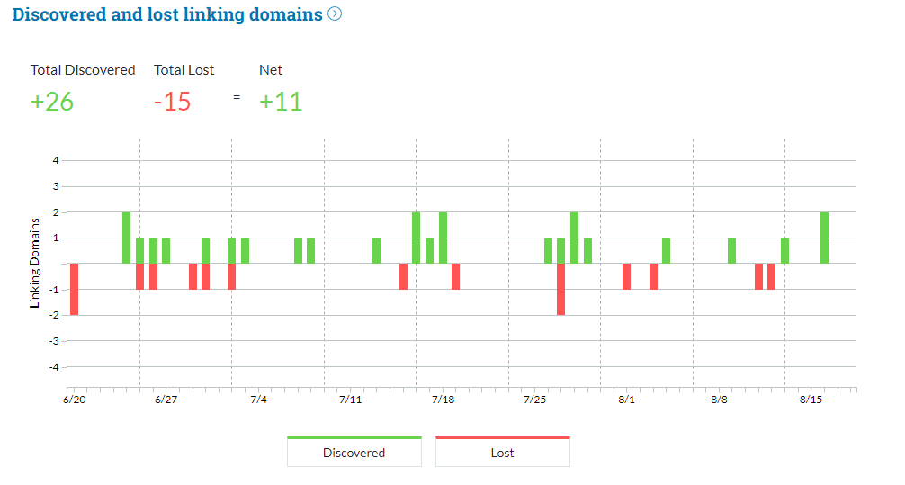905x485 pixels.
Task: Click the red -2 lost bar at 6/20
Action: pyautogui.click(x=74, y=289)
